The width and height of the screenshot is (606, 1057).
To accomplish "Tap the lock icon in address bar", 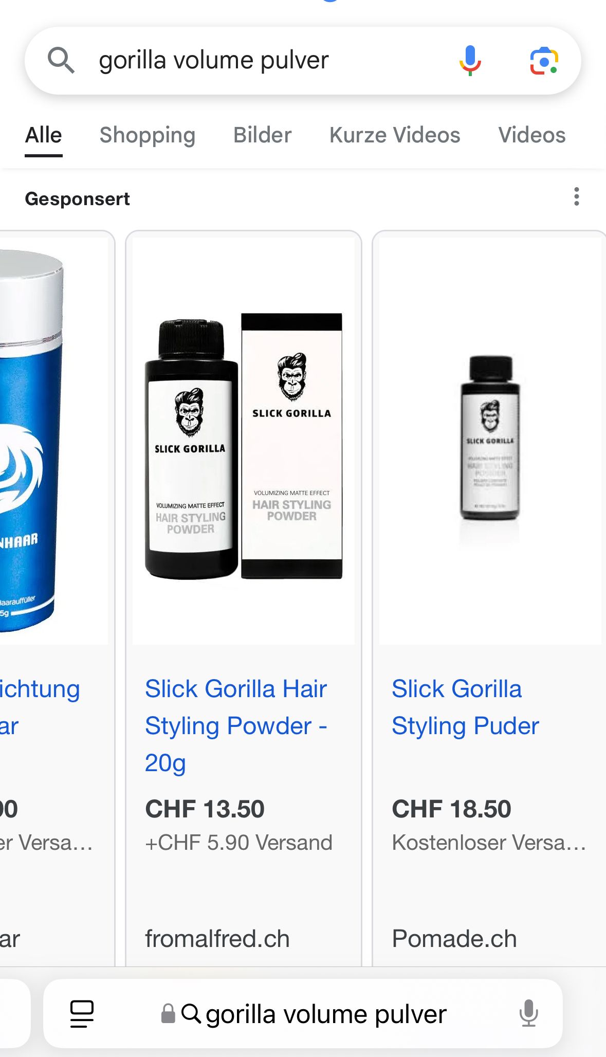I will tap(168, 1013).
